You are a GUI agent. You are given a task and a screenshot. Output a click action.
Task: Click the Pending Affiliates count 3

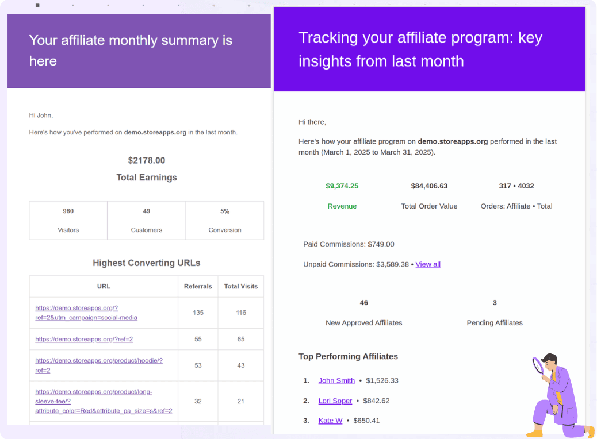pyautogui.click(x=495, y=302)
